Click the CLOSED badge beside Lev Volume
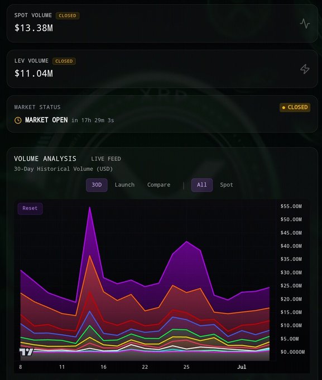Viewport: 322px width, 380px height. point(64,61)
